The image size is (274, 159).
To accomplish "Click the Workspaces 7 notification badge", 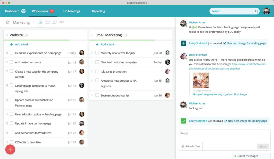I will pyautogui.click(x=52, y=11).
